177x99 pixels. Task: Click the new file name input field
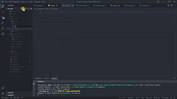coord(23,26)
